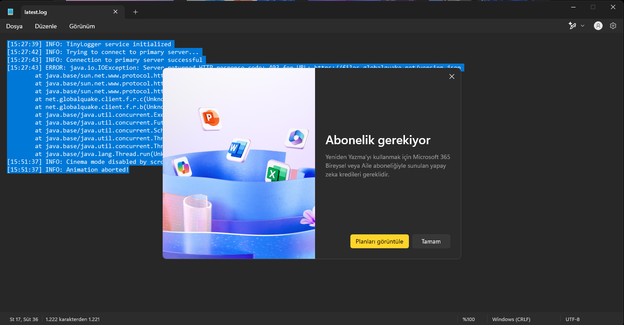
Task: Click the net.globalquake.client.f.r.c stack trace line
Action: 99,99
